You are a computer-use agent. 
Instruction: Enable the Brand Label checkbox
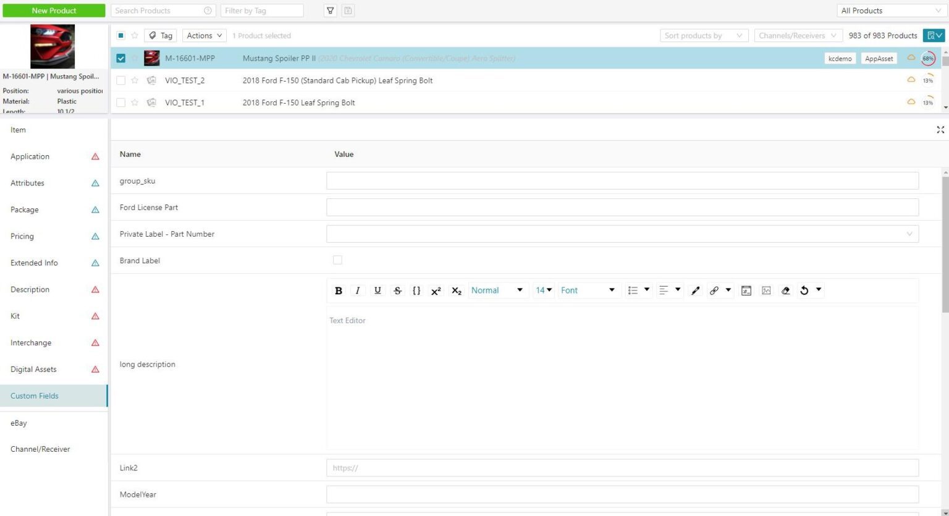click(337, 260)
